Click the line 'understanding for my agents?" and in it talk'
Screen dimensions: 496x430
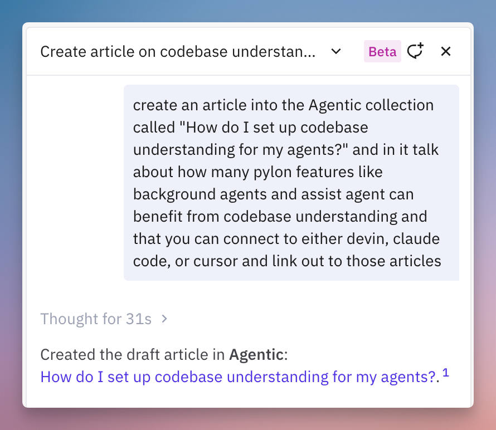coord(286,149)
